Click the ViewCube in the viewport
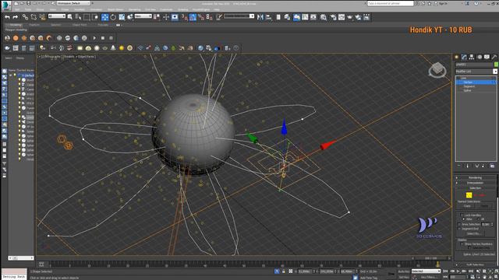Viewport: 499px width, 280px height. pyautogui.click(x=437, y=69)
